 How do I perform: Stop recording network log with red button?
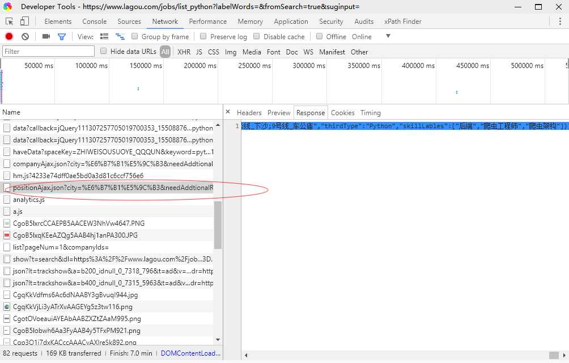[9, 36]
